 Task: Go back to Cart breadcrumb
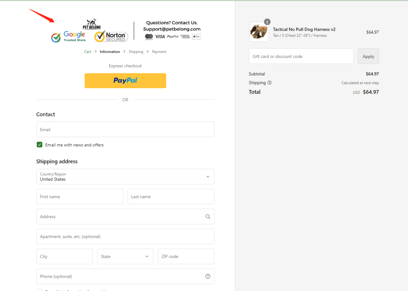click(x=88, y=52)
